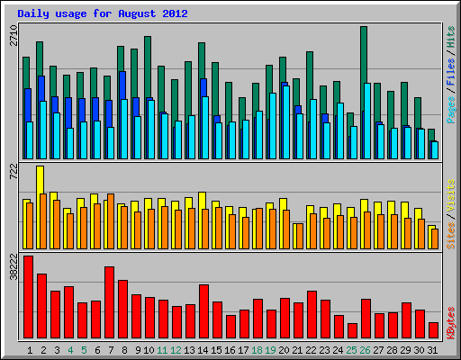461x360 pixels.
Task: Click day 2 on the date axis
Action: pyautogui.click(x=43, y=350)
